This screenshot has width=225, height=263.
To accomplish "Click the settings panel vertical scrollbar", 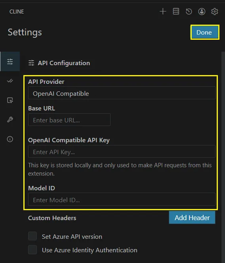I will [223, 157].
